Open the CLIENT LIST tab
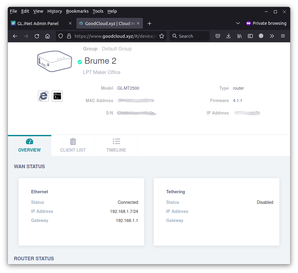 73,146
